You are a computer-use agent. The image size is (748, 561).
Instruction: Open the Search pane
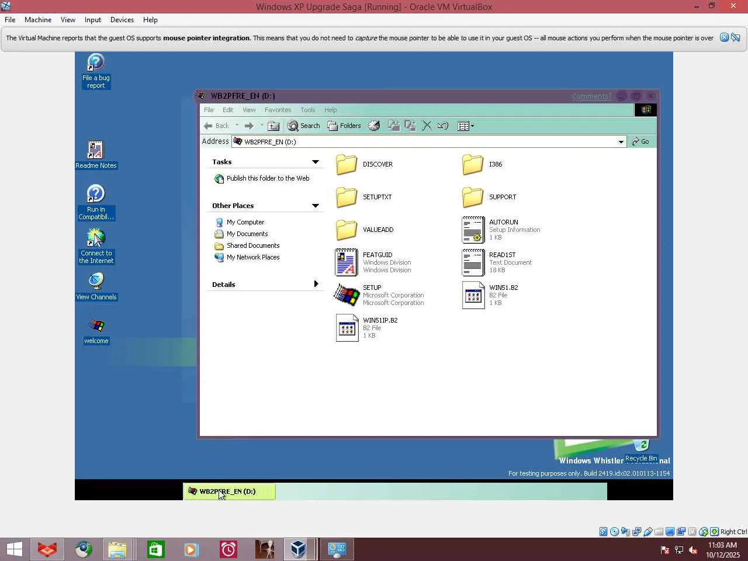point(303,126)
